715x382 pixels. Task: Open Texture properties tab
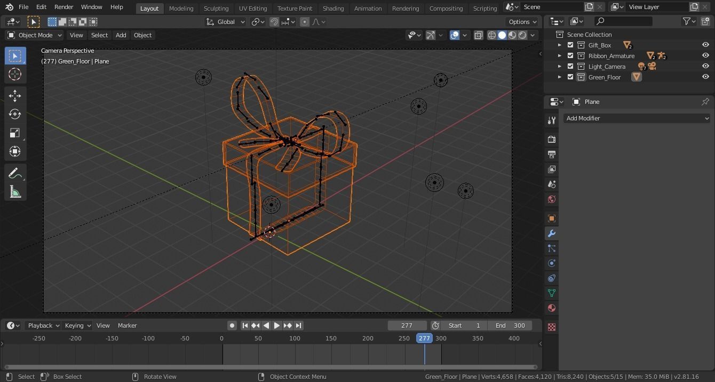pyautogui.click(x=551, y=327)
